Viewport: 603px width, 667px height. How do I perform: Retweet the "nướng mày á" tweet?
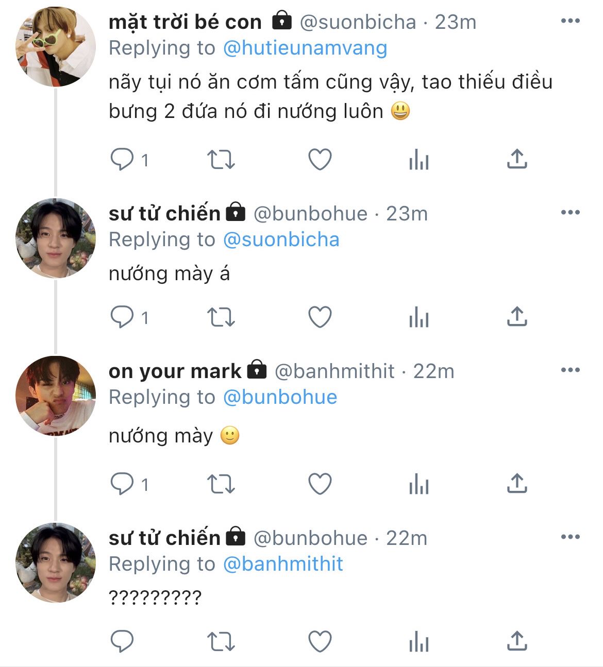221,317
